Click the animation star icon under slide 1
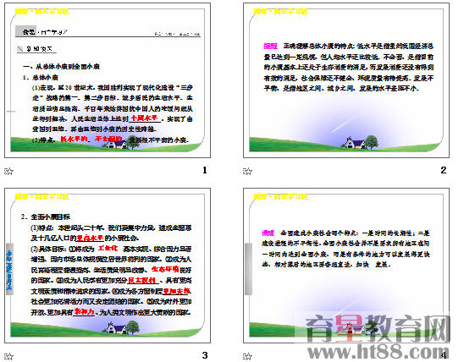The height and width of the screenshot is (362, 464). [x=8, y=171]
